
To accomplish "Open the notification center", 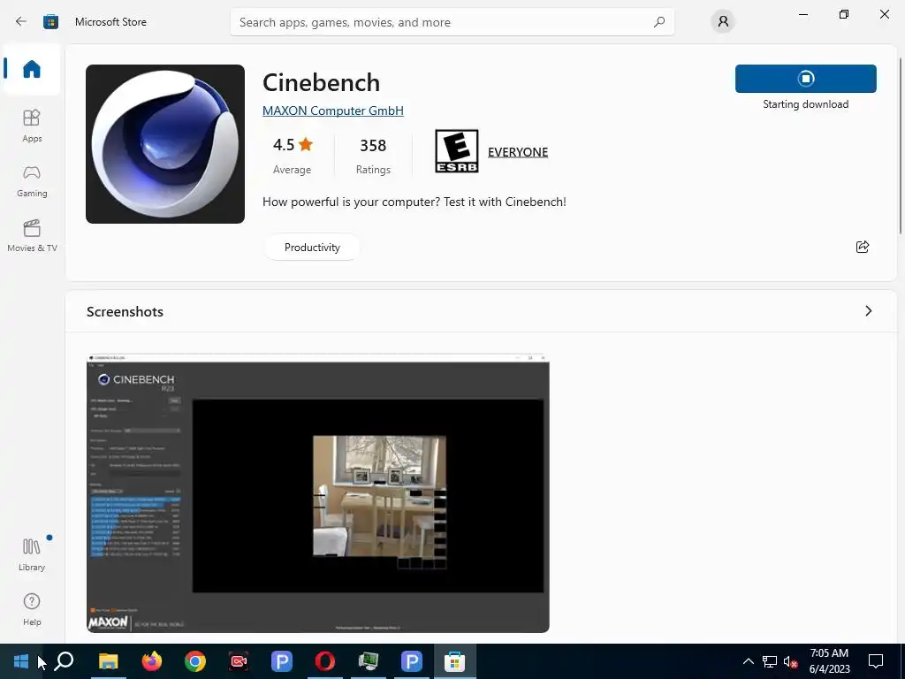I will tap(876, 661).
